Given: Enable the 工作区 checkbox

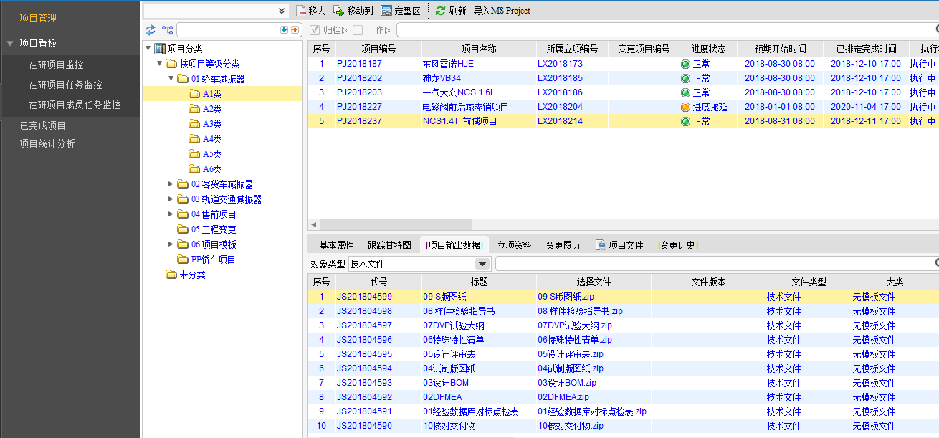Looking at the screenshot, I should click(358, 30).
